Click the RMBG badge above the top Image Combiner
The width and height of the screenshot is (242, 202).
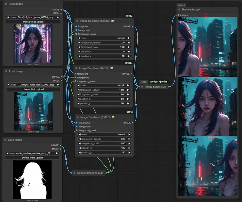[129, 16]
